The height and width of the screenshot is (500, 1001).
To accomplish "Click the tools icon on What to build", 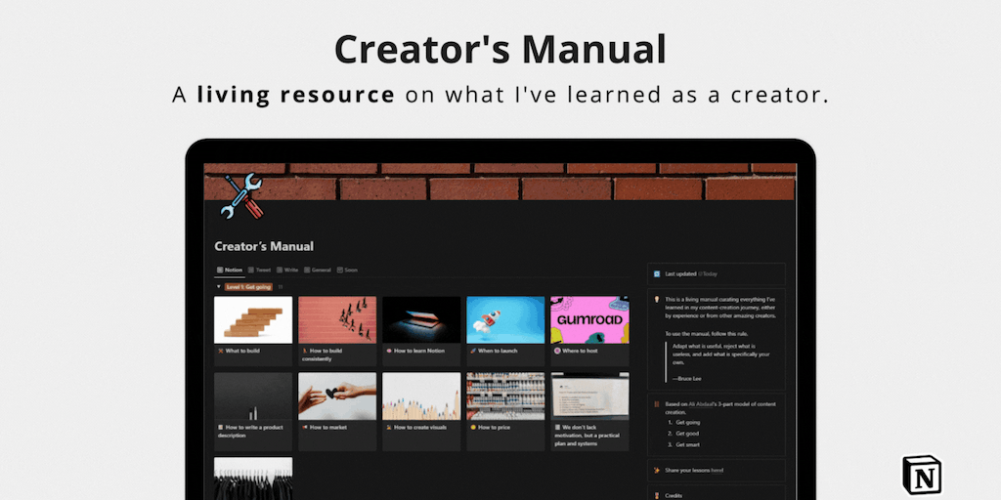I will click(220, 351).
